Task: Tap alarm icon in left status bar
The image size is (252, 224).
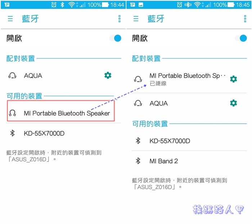Action: click(x=54, y=5)
